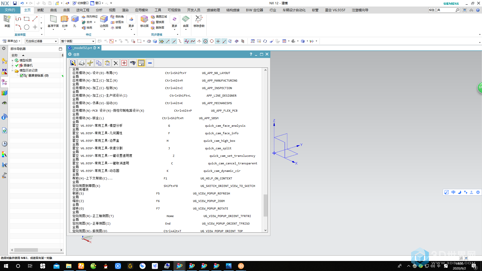This screenshot has width=482, height=271.
Task: Select the line sketch tool
Action: [x=35, y=19]
